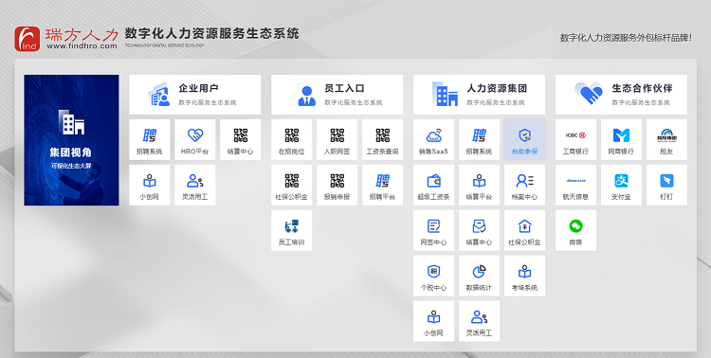Viewport: 711px width, 358px height.
Task: Open 灵活用工 tile under 企业用户
Action: click(x=195, y=185)
